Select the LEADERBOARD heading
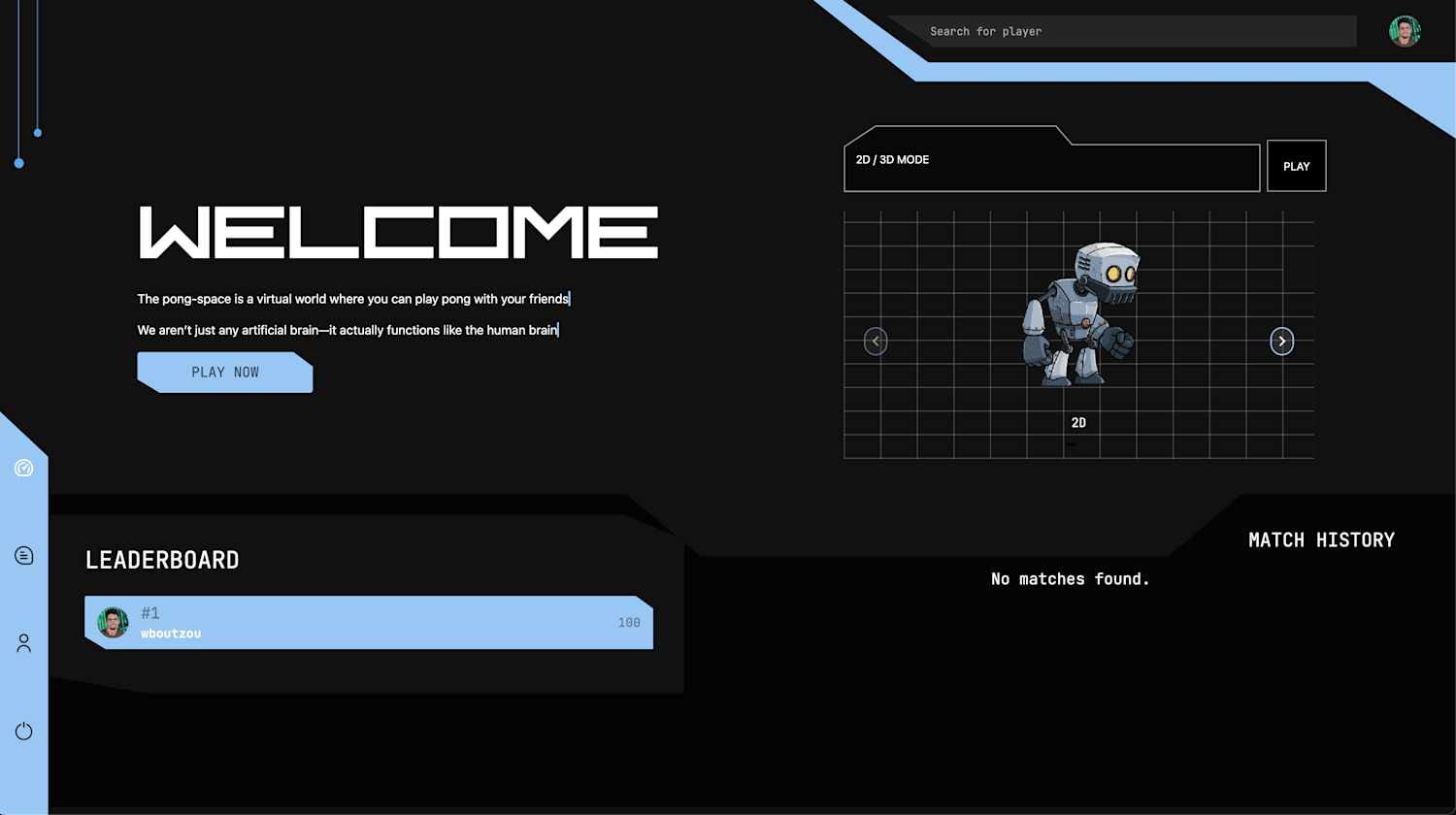The image size is (1456, 815). point(162,560)
